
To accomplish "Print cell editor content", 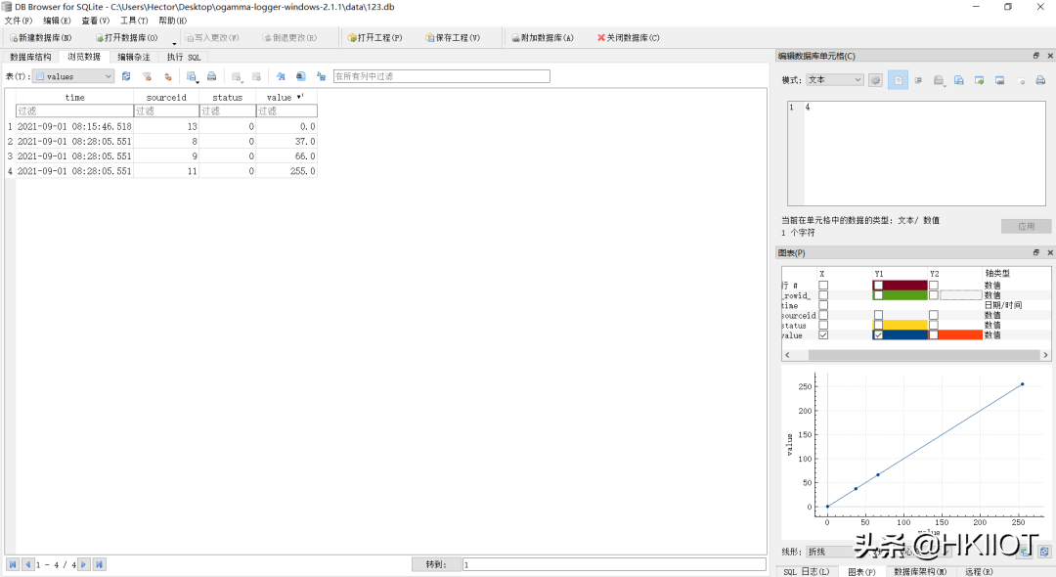I will click(x=1040, y=80).
